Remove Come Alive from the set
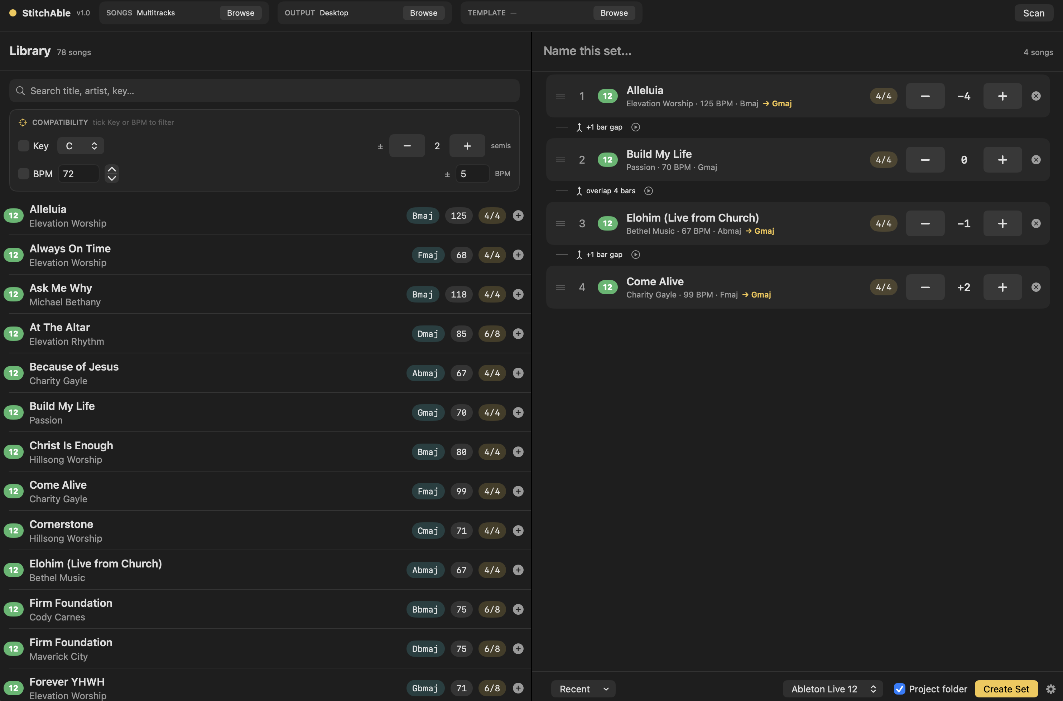The height and width of the screenshot is (701, 1063). (1036, 287)
